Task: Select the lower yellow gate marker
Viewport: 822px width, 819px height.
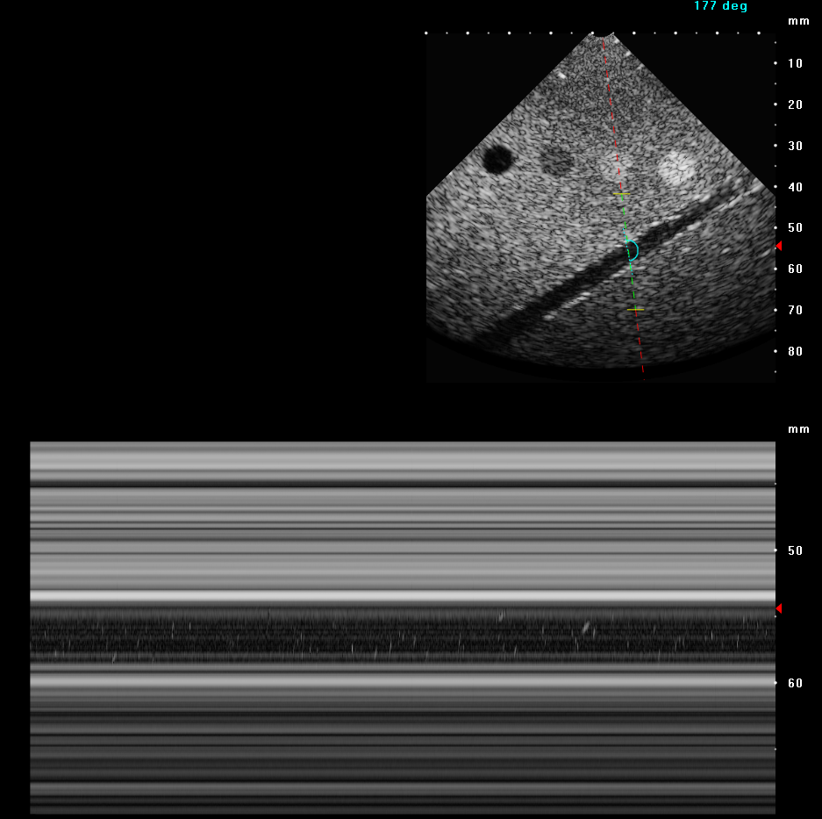Action: point(635,309)
